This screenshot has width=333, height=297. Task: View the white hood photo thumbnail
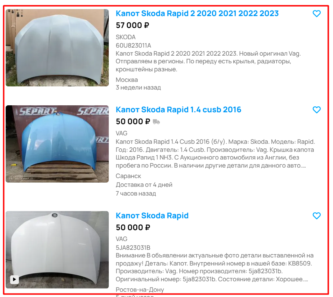tap(57, 250)
